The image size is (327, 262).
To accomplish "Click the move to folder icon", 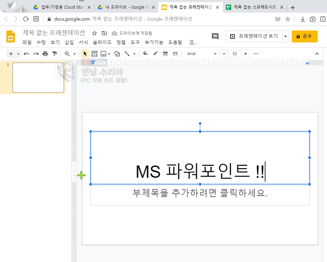I will [104, 33].
